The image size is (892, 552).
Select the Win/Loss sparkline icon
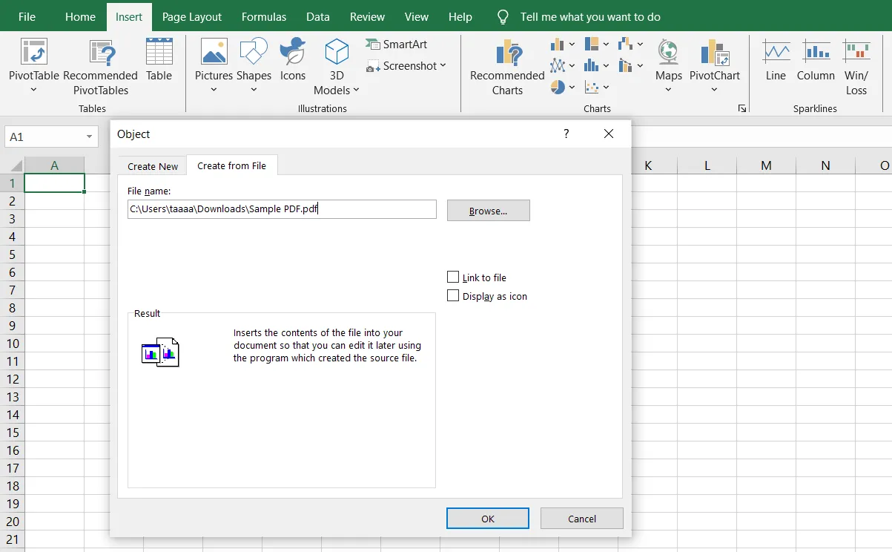click(x=856, y=52)
